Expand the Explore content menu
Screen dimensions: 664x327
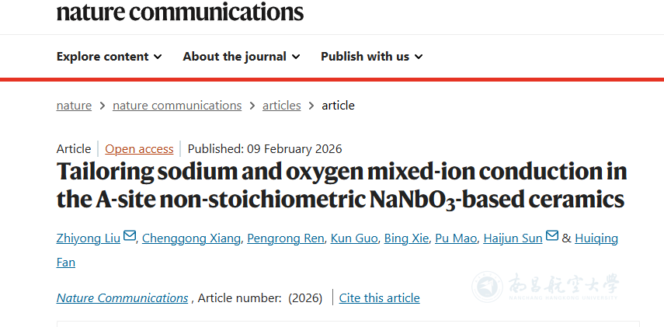click(110, 57)
